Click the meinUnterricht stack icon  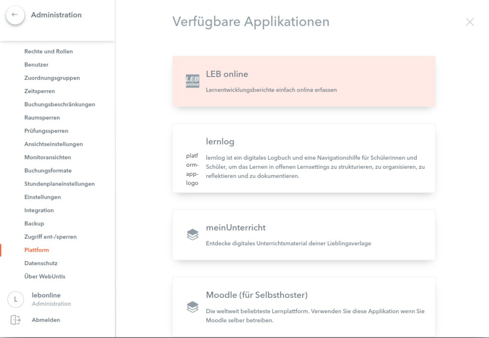click(192, 234)
